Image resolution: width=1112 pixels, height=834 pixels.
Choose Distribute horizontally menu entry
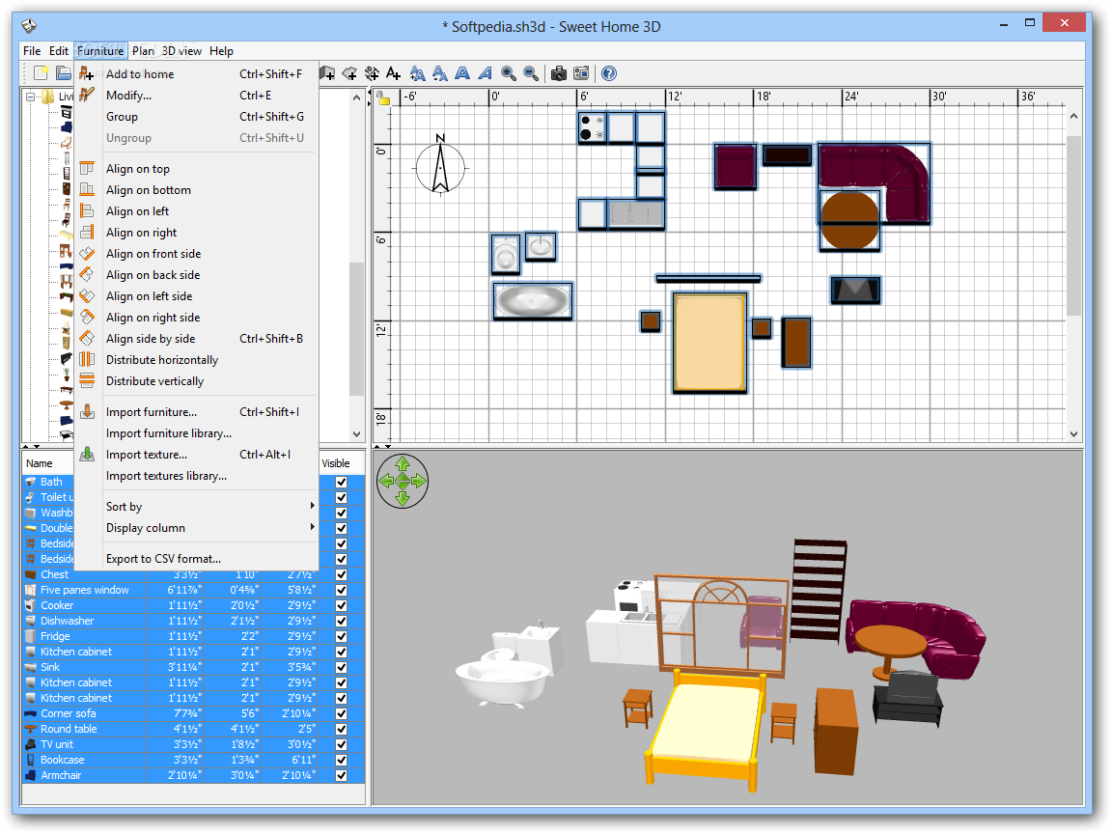pos(197,360)
